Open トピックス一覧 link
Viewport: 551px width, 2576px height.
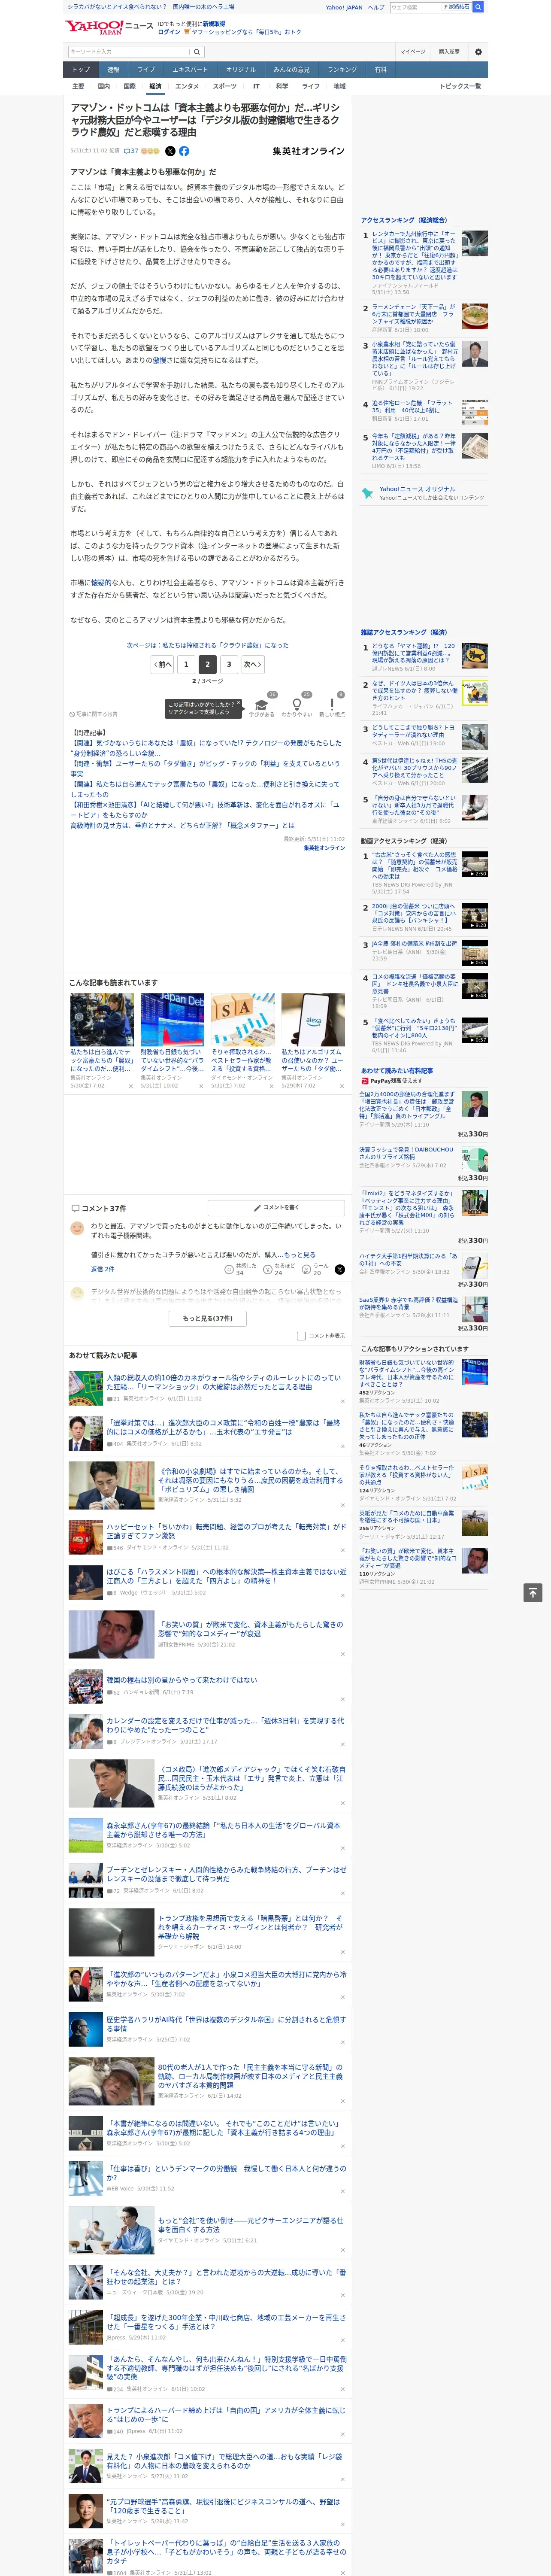click(x=460, y=86)
